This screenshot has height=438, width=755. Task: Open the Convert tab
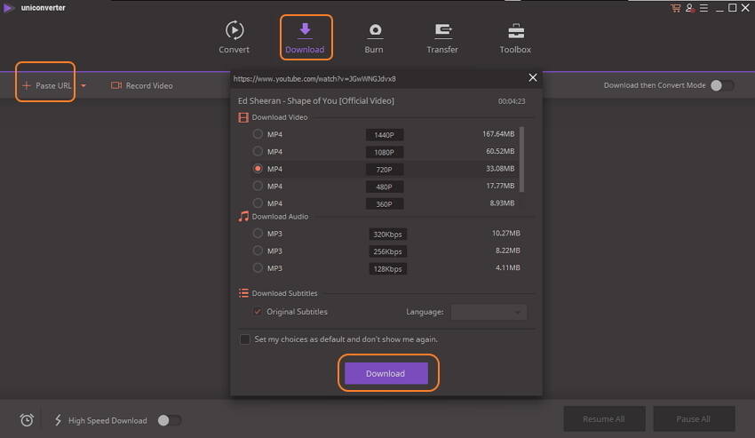point(234,37)
